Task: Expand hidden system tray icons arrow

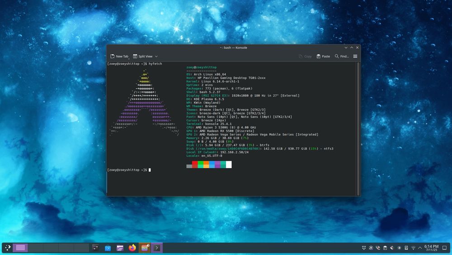Action: pyautogui.click(x=420, y=248)
